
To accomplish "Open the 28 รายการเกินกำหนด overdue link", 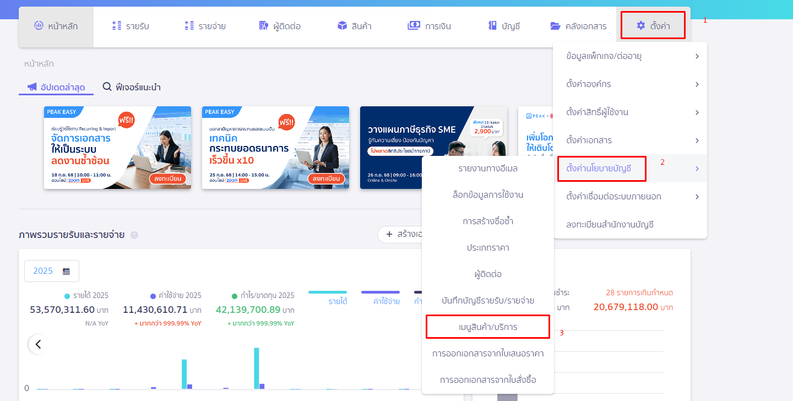I will (639, 292).
